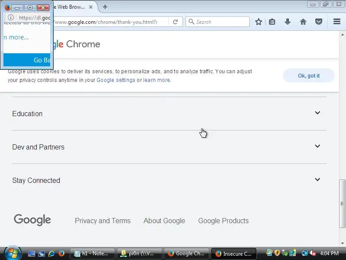Click the Stay Connected heading text
This screenshot has height=260, width=346.
36,180
